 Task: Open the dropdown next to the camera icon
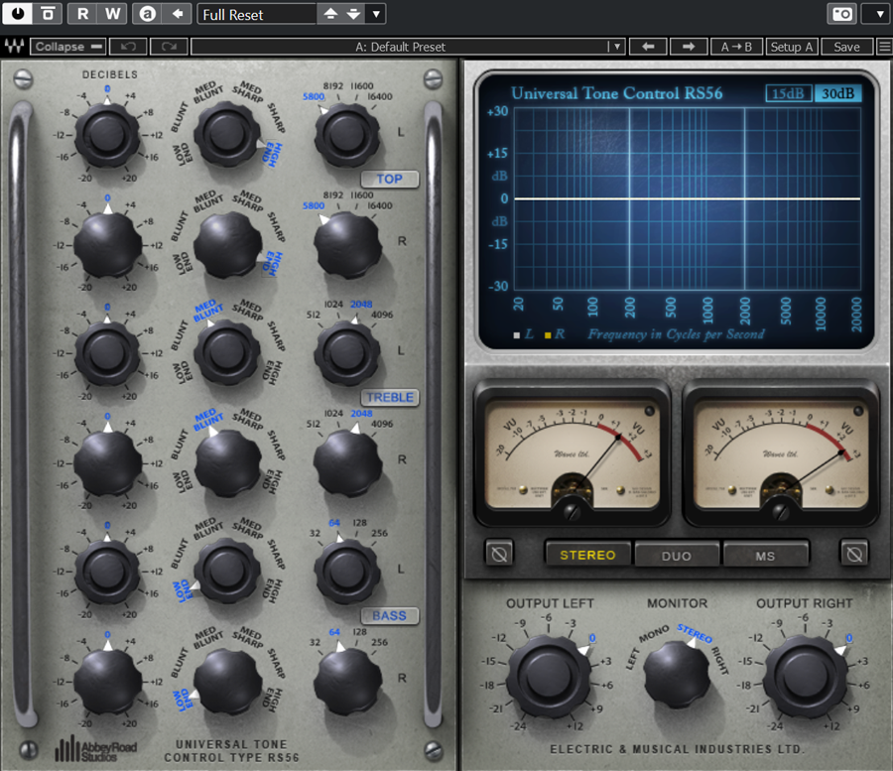click(877, 14)
